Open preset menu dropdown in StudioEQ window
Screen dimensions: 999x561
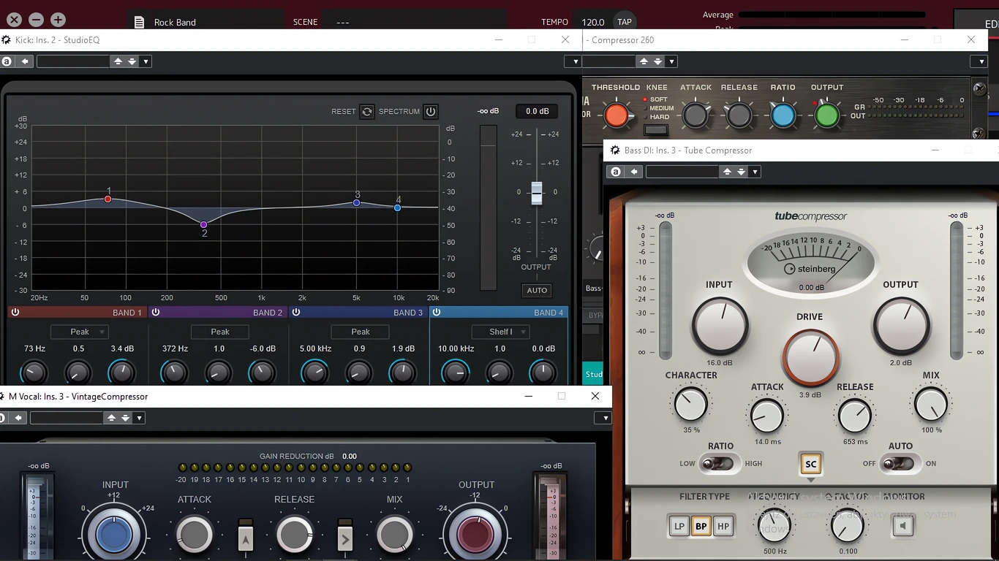point(146,61)
